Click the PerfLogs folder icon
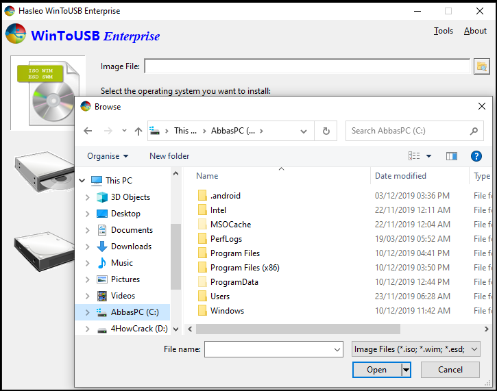The image size is (497, 391). coord(202,239)
